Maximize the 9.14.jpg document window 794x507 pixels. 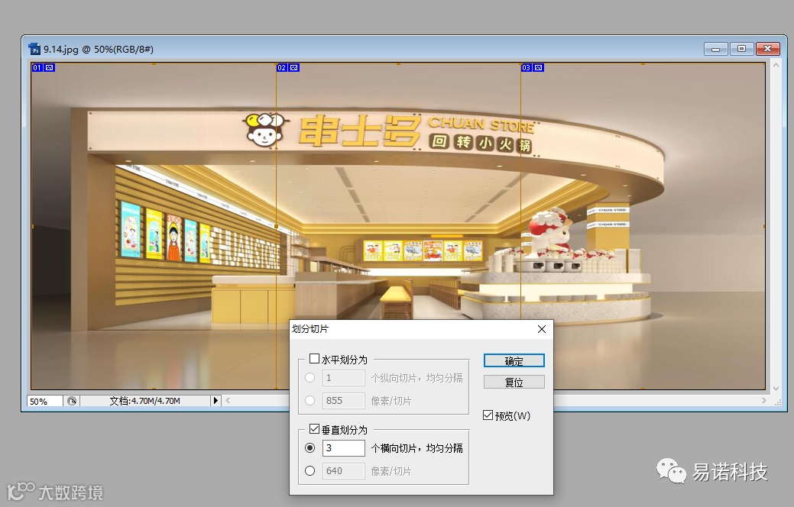coord(741,49)
